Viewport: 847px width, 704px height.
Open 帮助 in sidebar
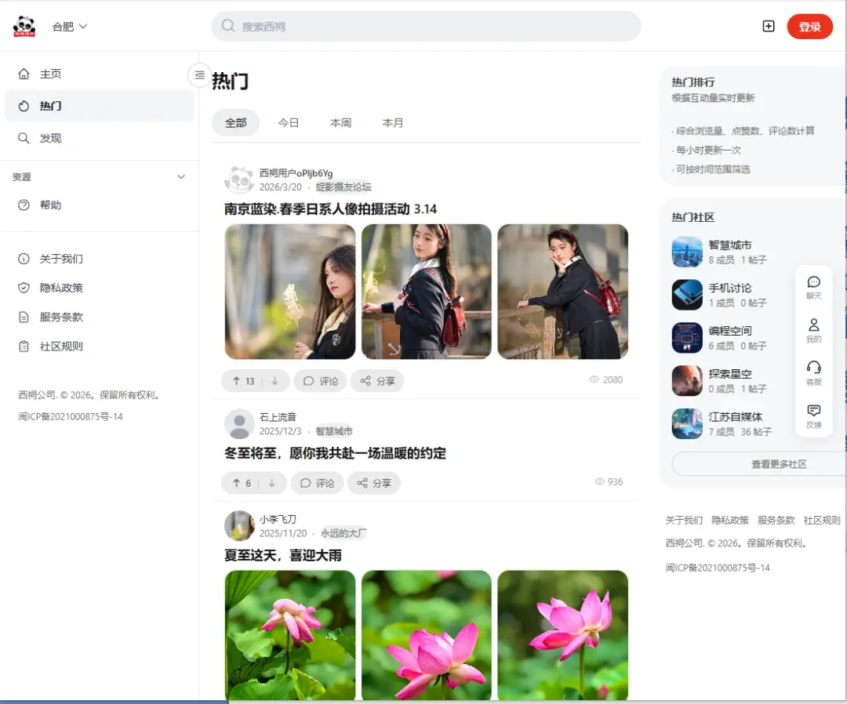(100, 205)
